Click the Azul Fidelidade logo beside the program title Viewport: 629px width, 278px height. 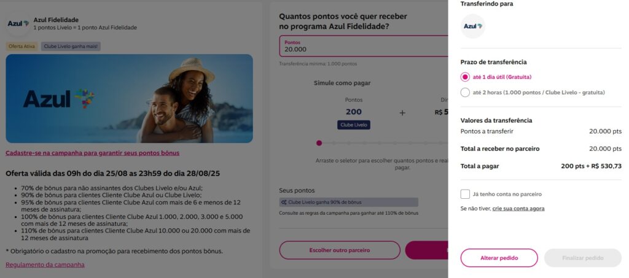(18, 23)
